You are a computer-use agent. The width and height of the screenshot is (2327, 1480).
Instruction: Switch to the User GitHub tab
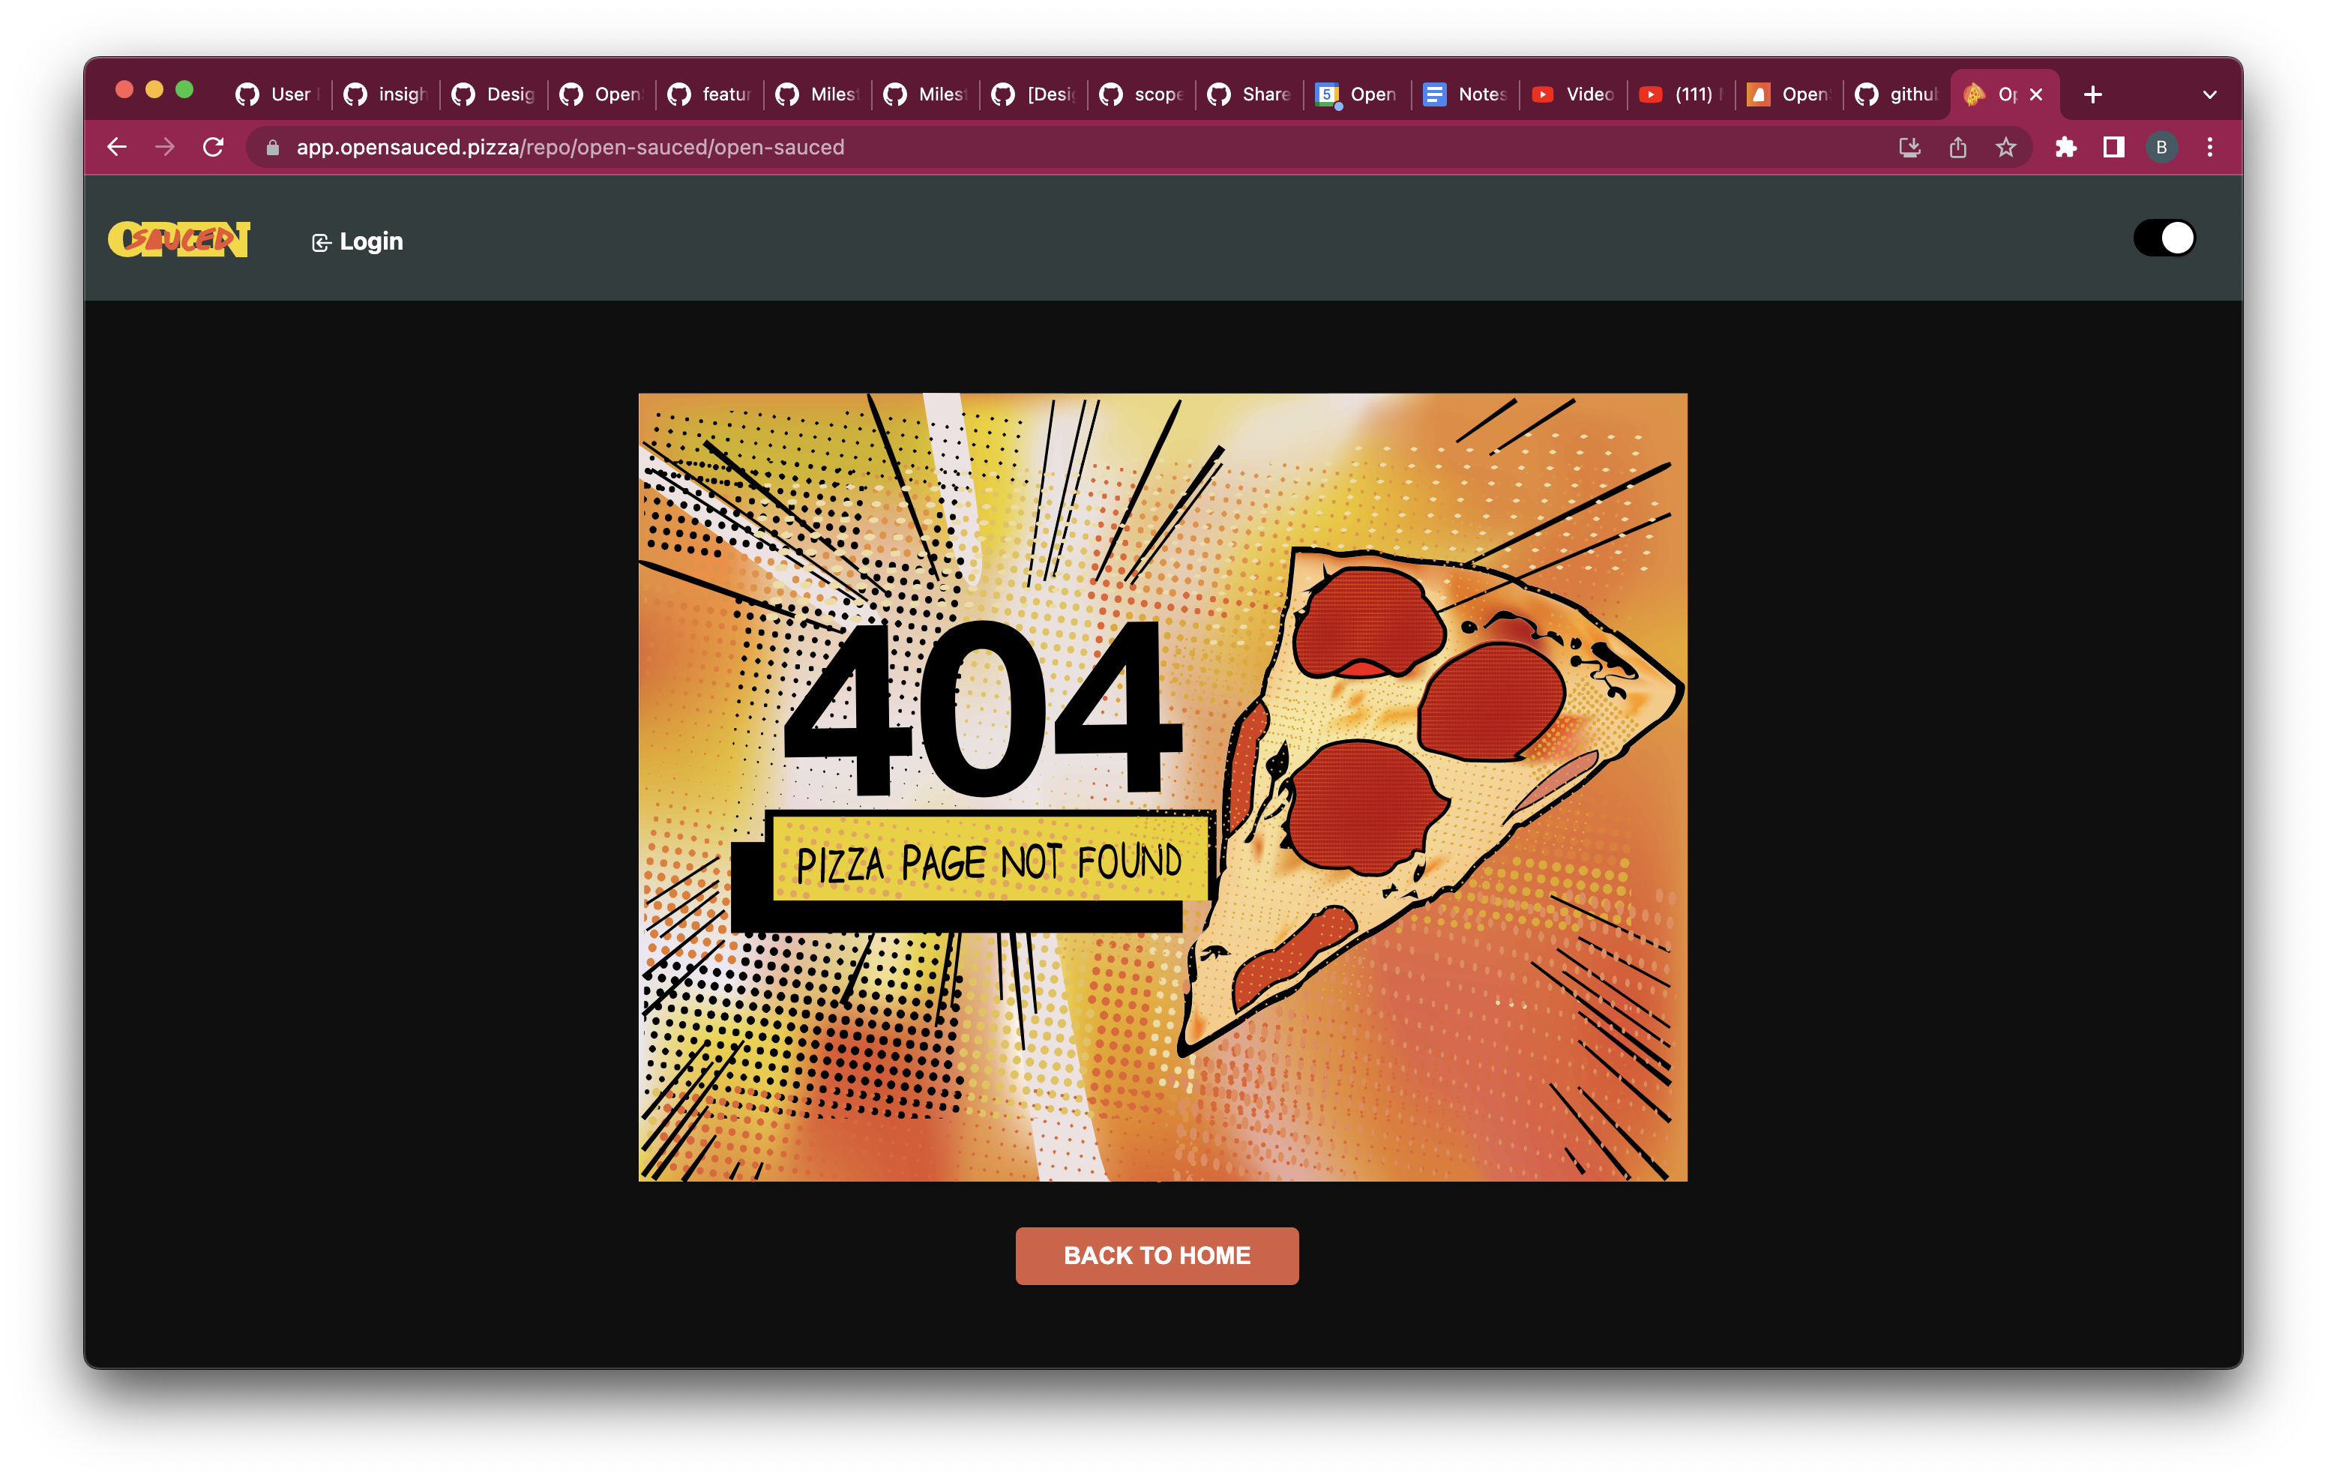click(277, 94)
